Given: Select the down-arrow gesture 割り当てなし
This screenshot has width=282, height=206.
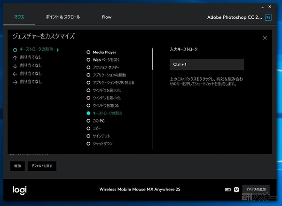Looking at the screenshot, I should tap(27, 66).
